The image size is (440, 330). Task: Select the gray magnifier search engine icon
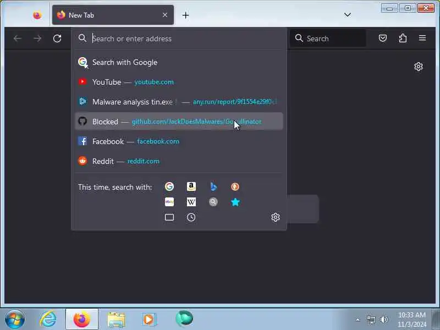213,202
